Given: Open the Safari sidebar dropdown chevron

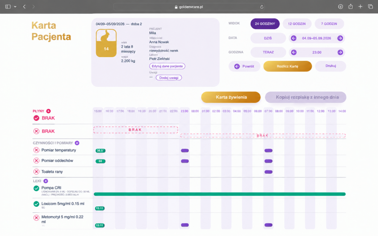Looking at the screenshot, I should coord(15,7).
